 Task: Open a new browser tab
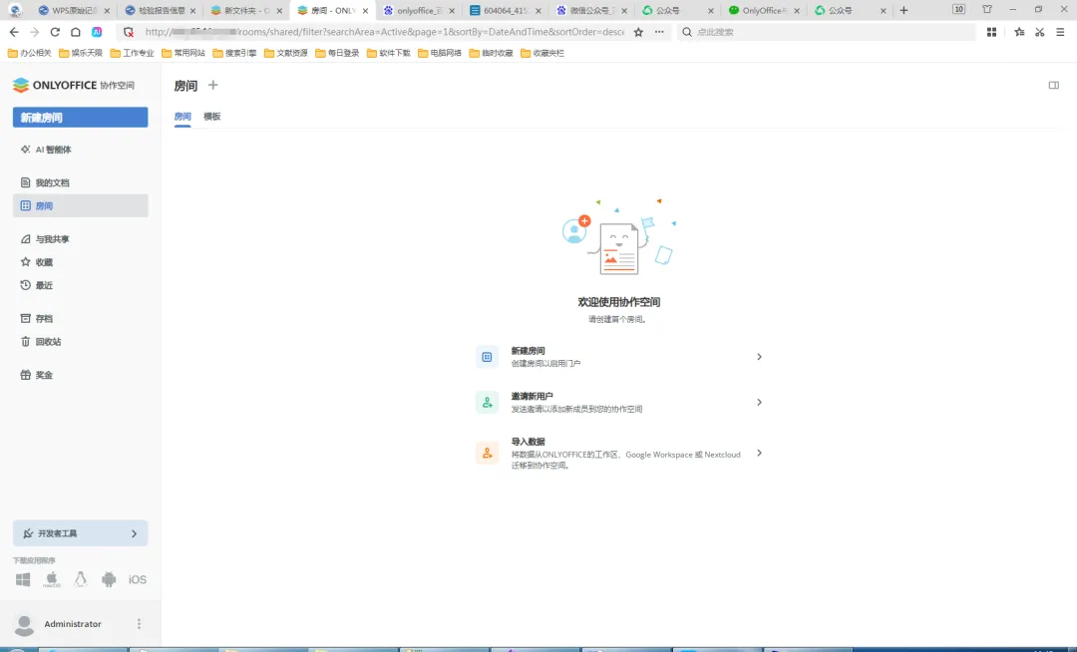[x=903, y=10]
